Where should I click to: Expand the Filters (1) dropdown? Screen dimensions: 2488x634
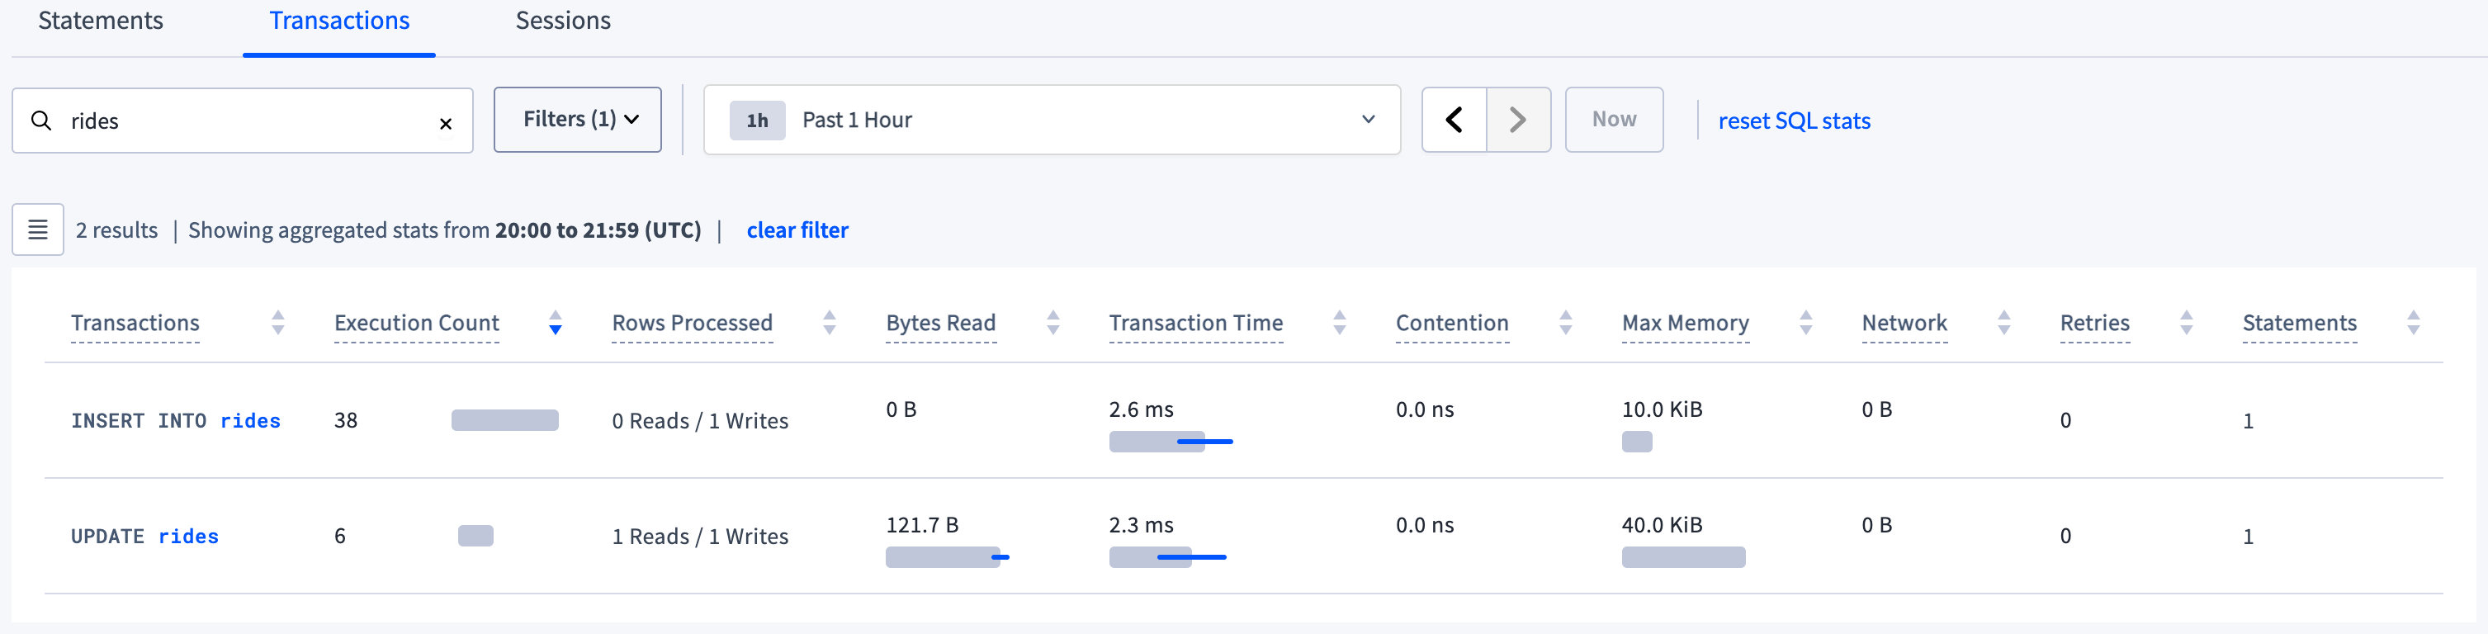click(578, 120)
